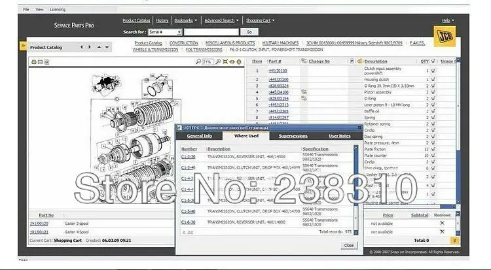The image size is (491, 270).
Task: Go forward using right arrow in Product Catalog
Action: pyautogui.click(x=90, y=47)
